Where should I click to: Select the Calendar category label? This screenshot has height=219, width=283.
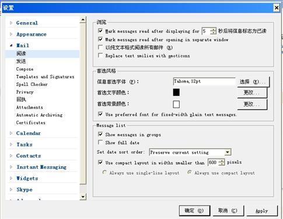point(29,133)
